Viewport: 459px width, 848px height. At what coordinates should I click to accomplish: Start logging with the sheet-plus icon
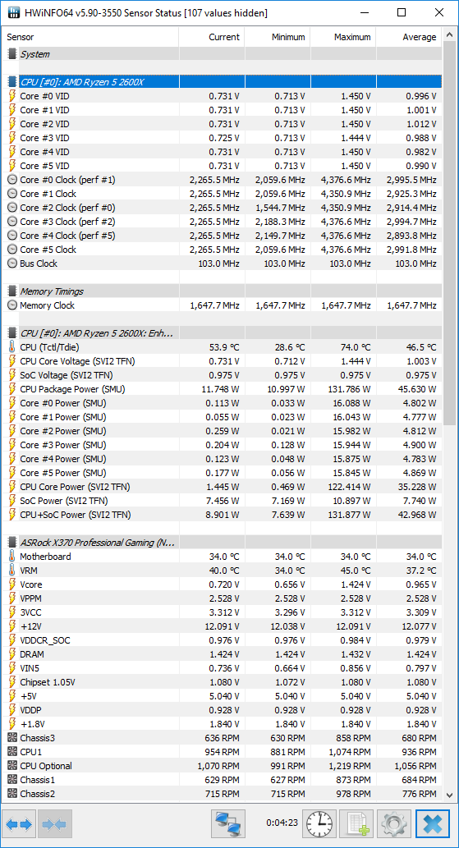pos(357,823)
